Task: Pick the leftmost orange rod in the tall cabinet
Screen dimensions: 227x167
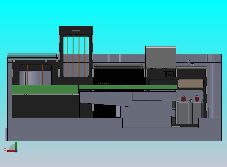Action: tap(67, 56)
